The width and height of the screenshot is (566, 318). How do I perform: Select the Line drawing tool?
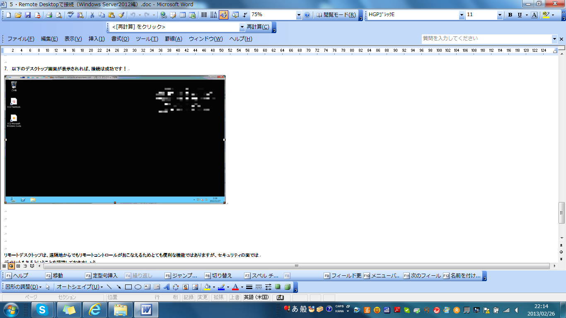point(109,287)
